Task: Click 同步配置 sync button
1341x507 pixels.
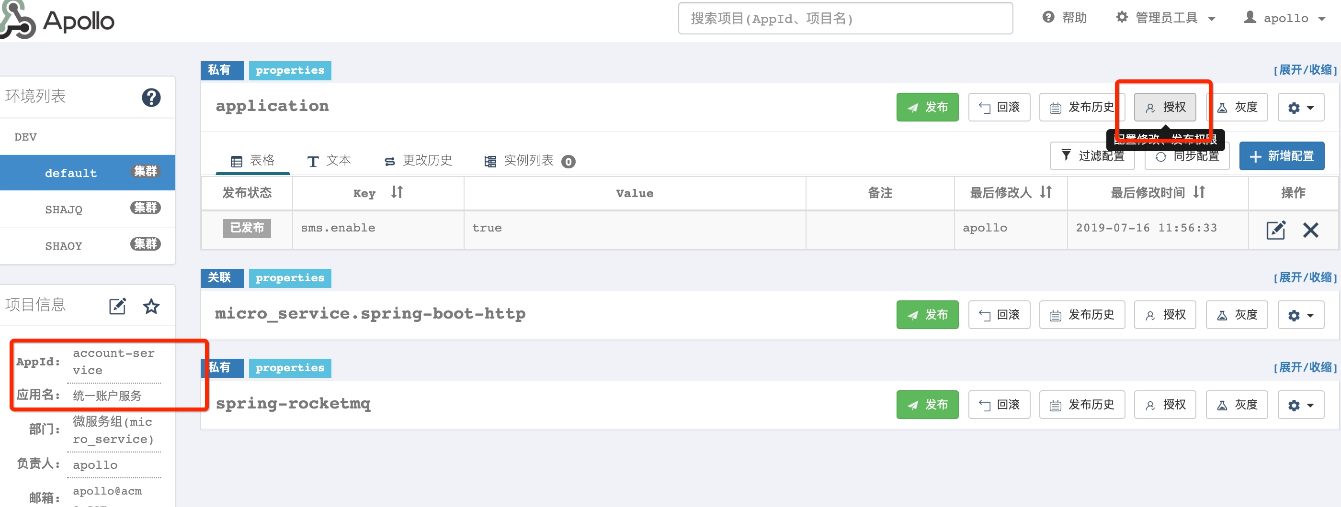Action: (x=1187, y=155)
